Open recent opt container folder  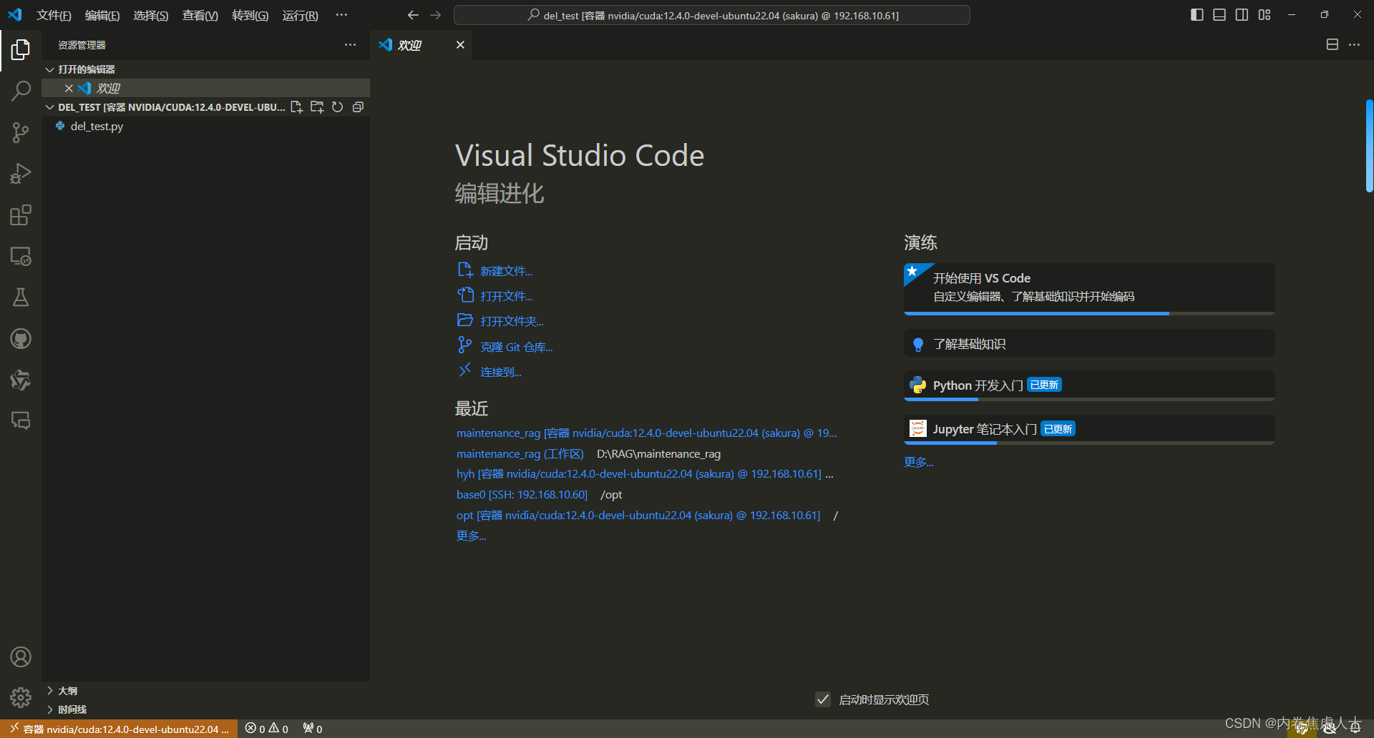tap(638, 516)
